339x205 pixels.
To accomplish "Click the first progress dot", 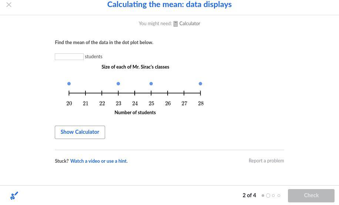I will (263, 196).
